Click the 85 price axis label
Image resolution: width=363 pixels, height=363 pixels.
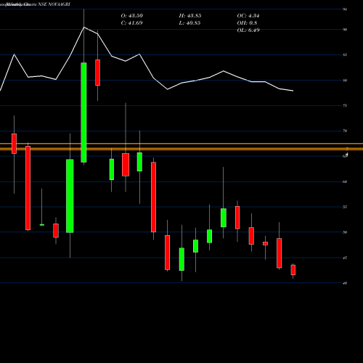coord(345,55)
